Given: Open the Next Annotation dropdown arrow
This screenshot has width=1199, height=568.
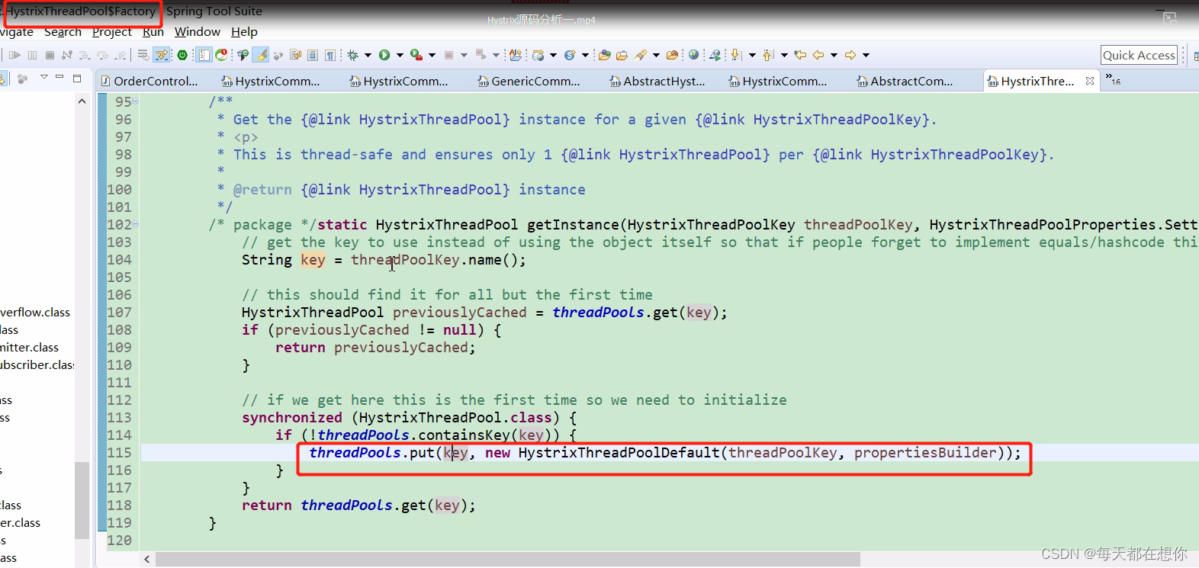Looking at the screenshot, I should pyautogui.click(x=753, y=55).
